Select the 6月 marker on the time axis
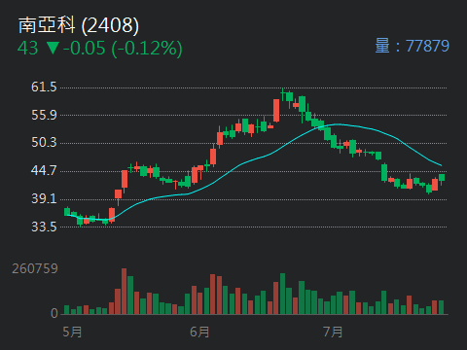Image resolution: width=467 pixels, height=350 pixels. 199,332
